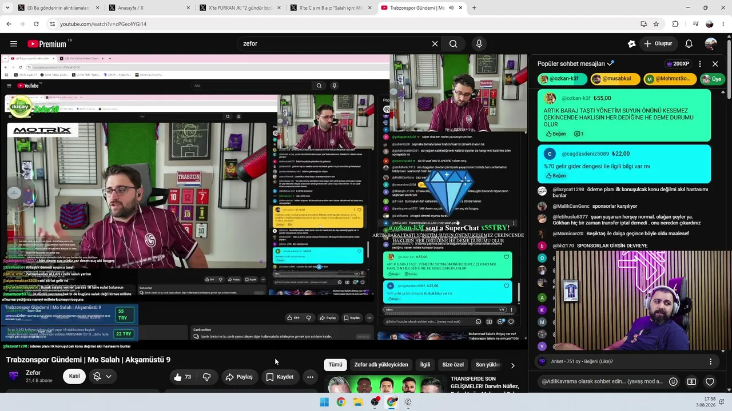Viewport: 732px width, 411px height.
Task: Dislike the video
Action: [207, 377]
